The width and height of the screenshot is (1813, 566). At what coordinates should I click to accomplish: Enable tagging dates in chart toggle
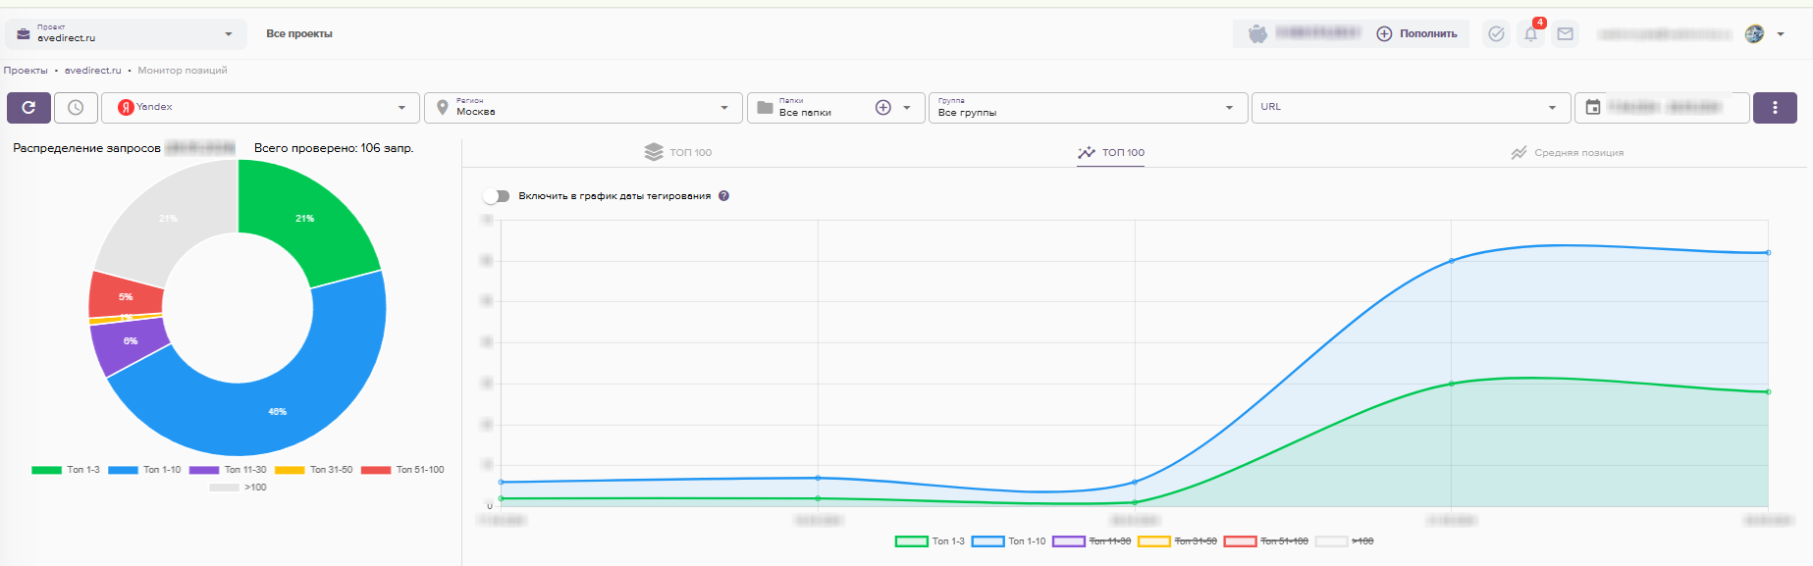click(x=497, y=196)
